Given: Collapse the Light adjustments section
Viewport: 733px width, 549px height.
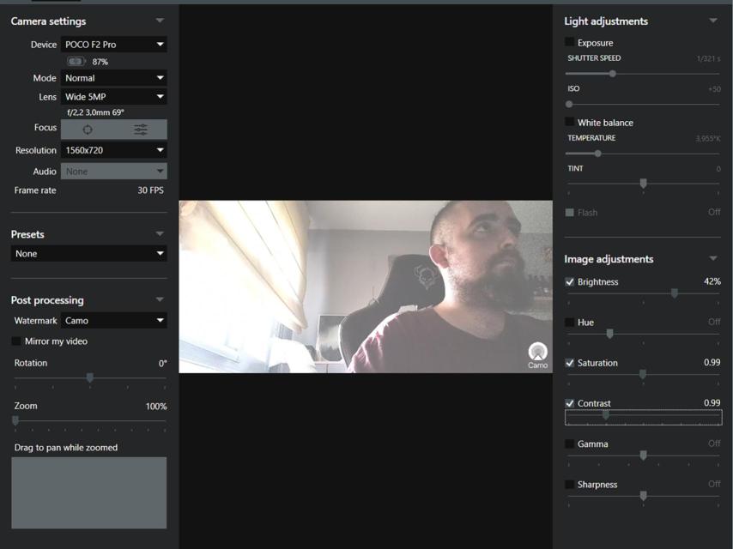Looking at the screenshot, I should click(x=712, y=21).
